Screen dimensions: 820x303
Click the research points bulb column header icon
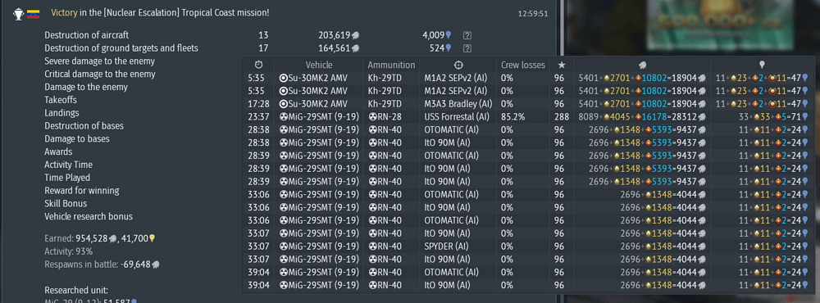(x=762, y=66)
